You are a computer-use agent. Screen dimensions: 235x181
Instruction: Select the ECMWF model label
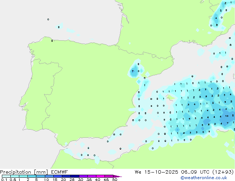click(60, 172)
